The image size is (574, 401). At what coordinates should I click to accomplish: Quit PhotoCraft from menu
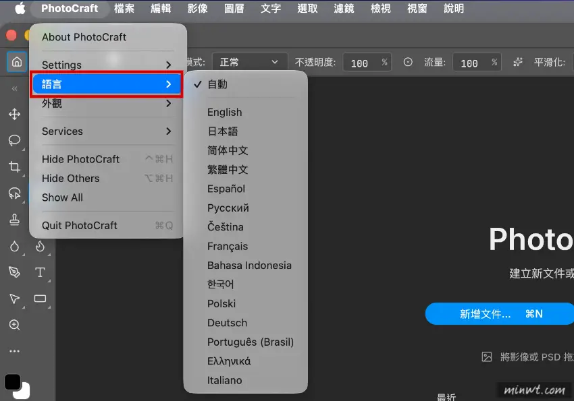coord(107,225)
